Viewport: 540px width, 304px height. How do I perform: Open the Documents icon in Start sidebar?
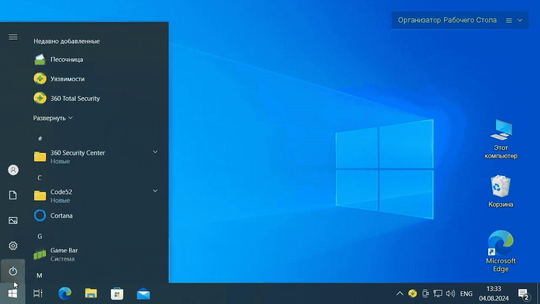click(13, 195)
